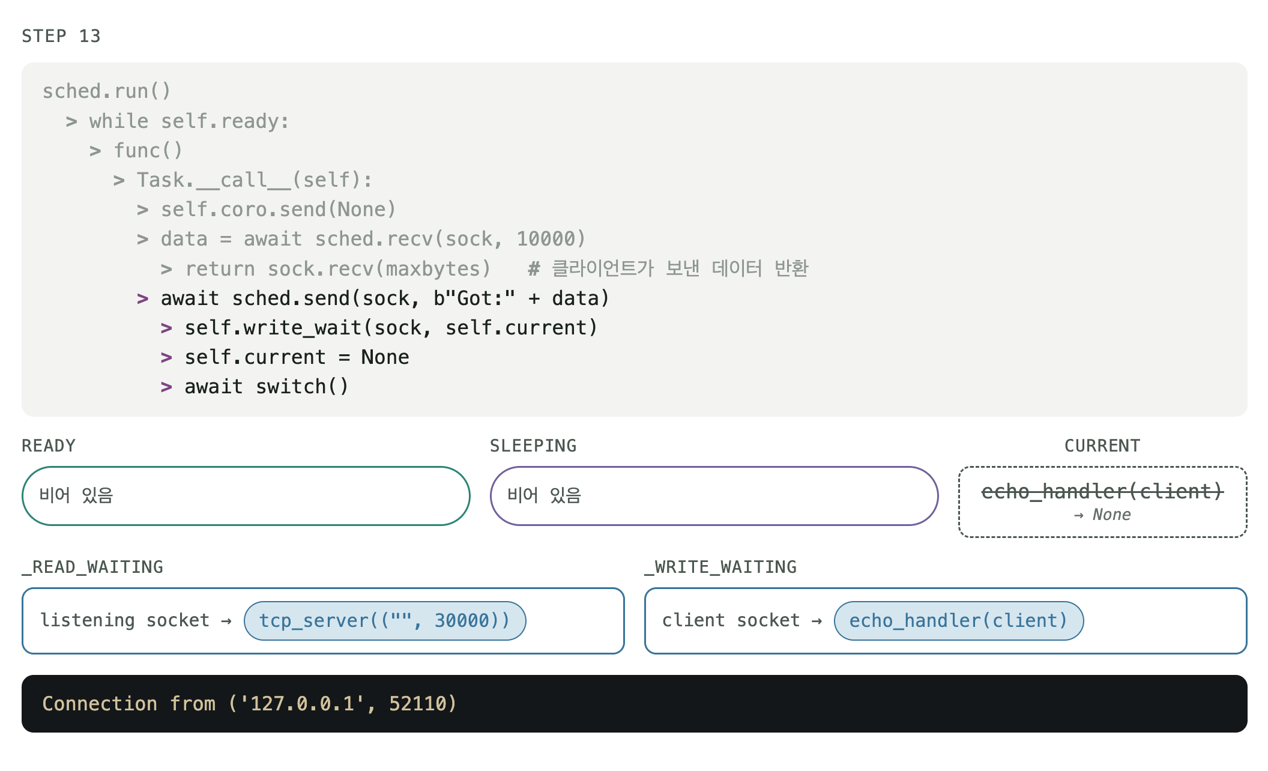The width and height of the screenshot is (1268, 771).
Task: Click the Connection from ('127.0.0.1', 52110) output
Action: [x=250, y=704]
